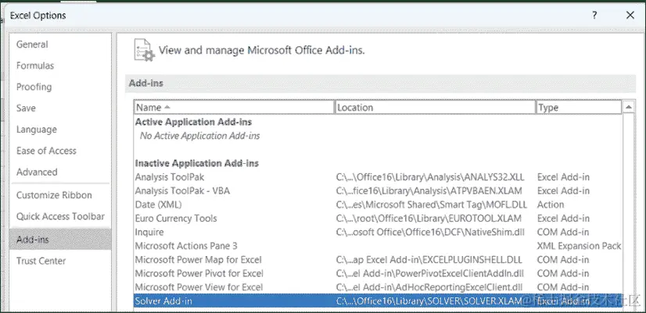Close the Excel Options dialog

[630, 16]
